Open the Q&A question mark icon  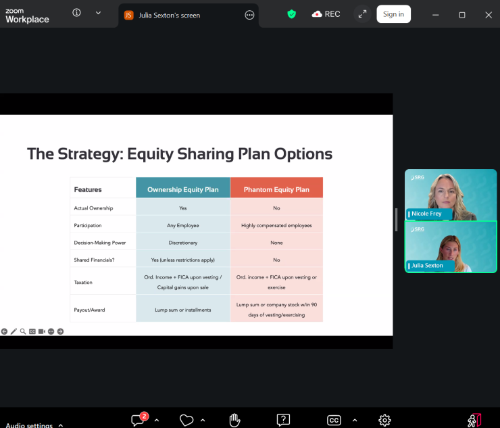[283, 420]
